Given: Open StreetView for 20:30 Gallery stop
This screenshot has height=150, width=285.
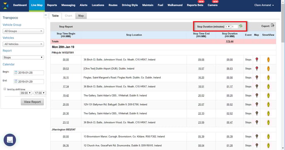Looking at the screenshot, I should pos(268,114).
